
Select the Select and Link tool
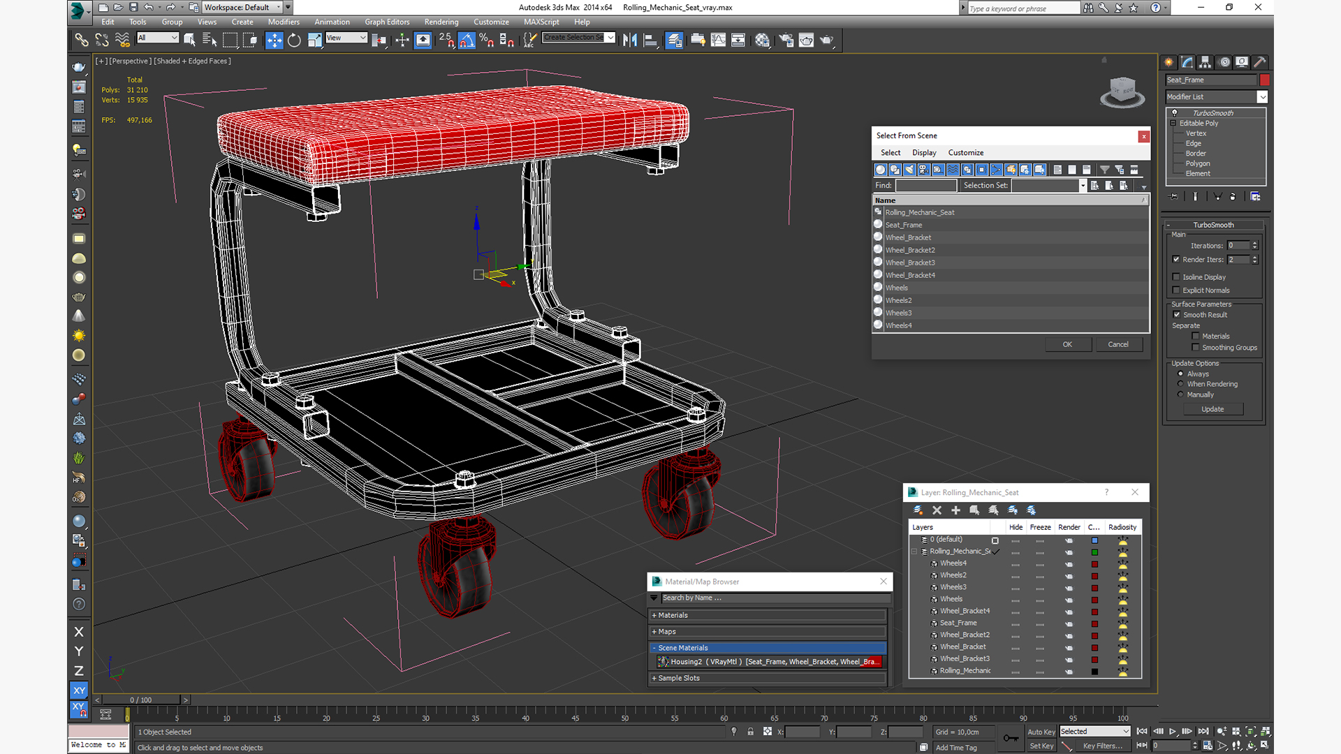point(82,40)
